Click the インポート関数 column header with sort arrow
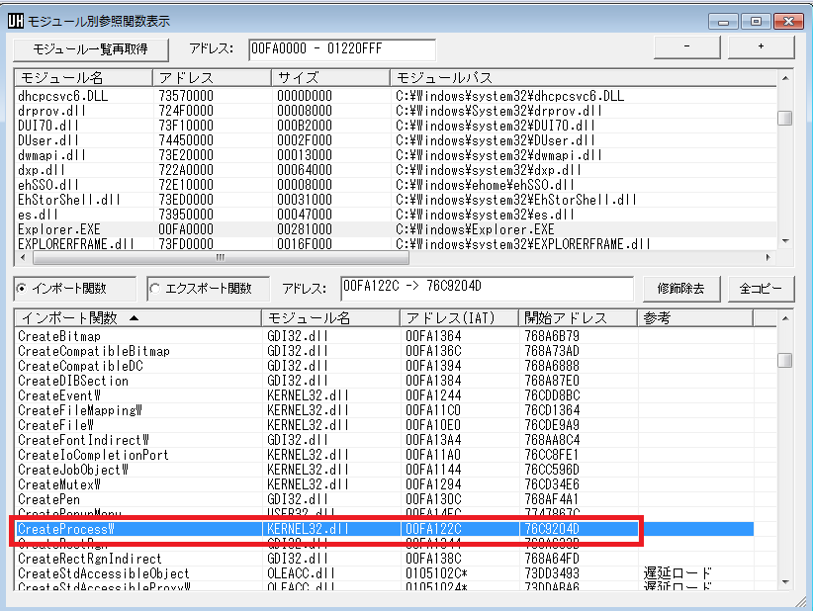This screenshot has width=813, height=611. click(x=137, y=317)
